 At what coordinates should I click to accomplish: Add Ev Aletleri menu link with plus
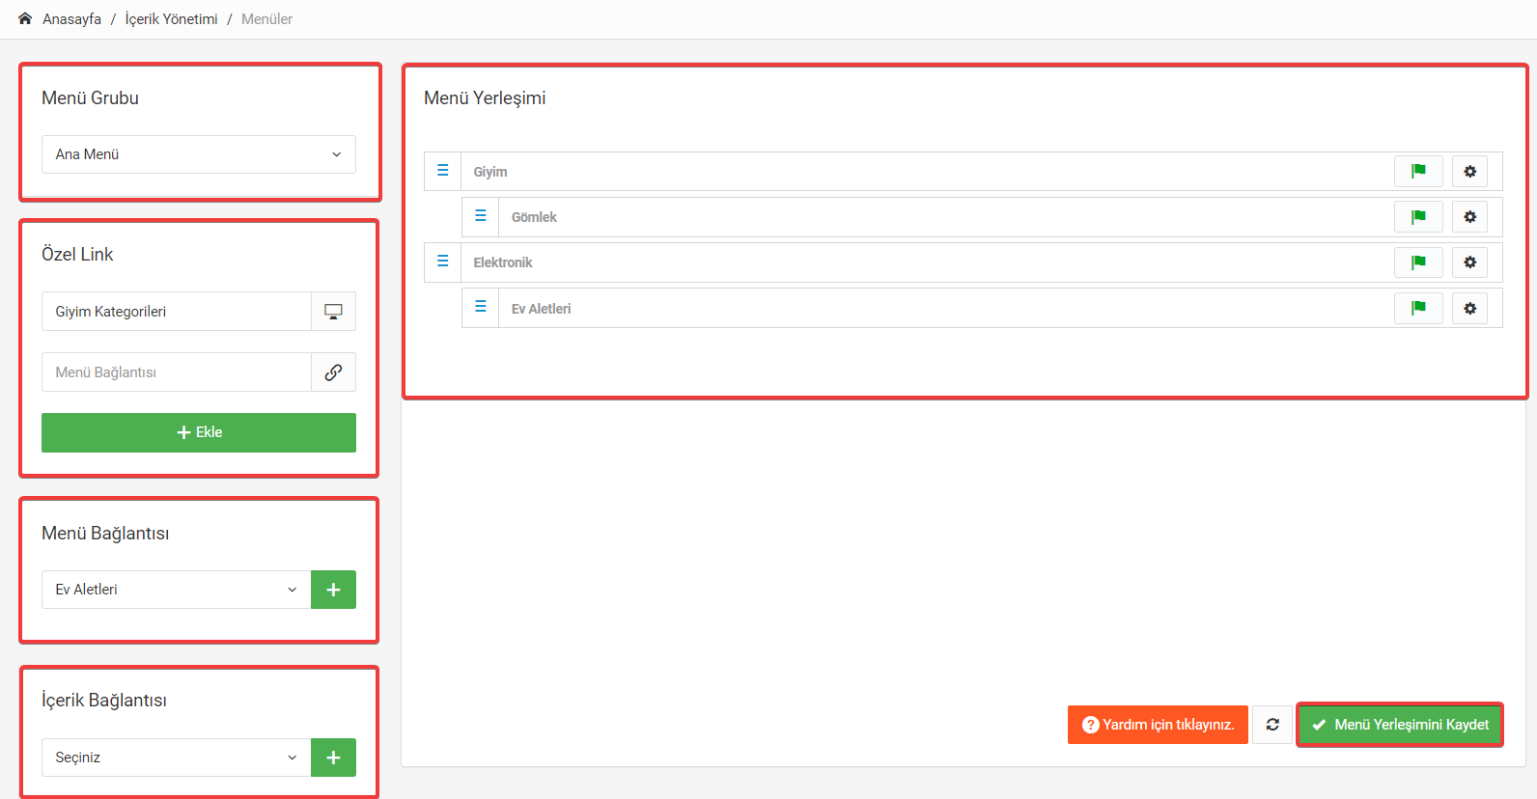click(x=333, y=590)
